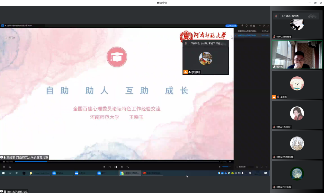Click the four-squares icon in player title bar
This screenshot has width=324, height=193.
tap(254, 26)
